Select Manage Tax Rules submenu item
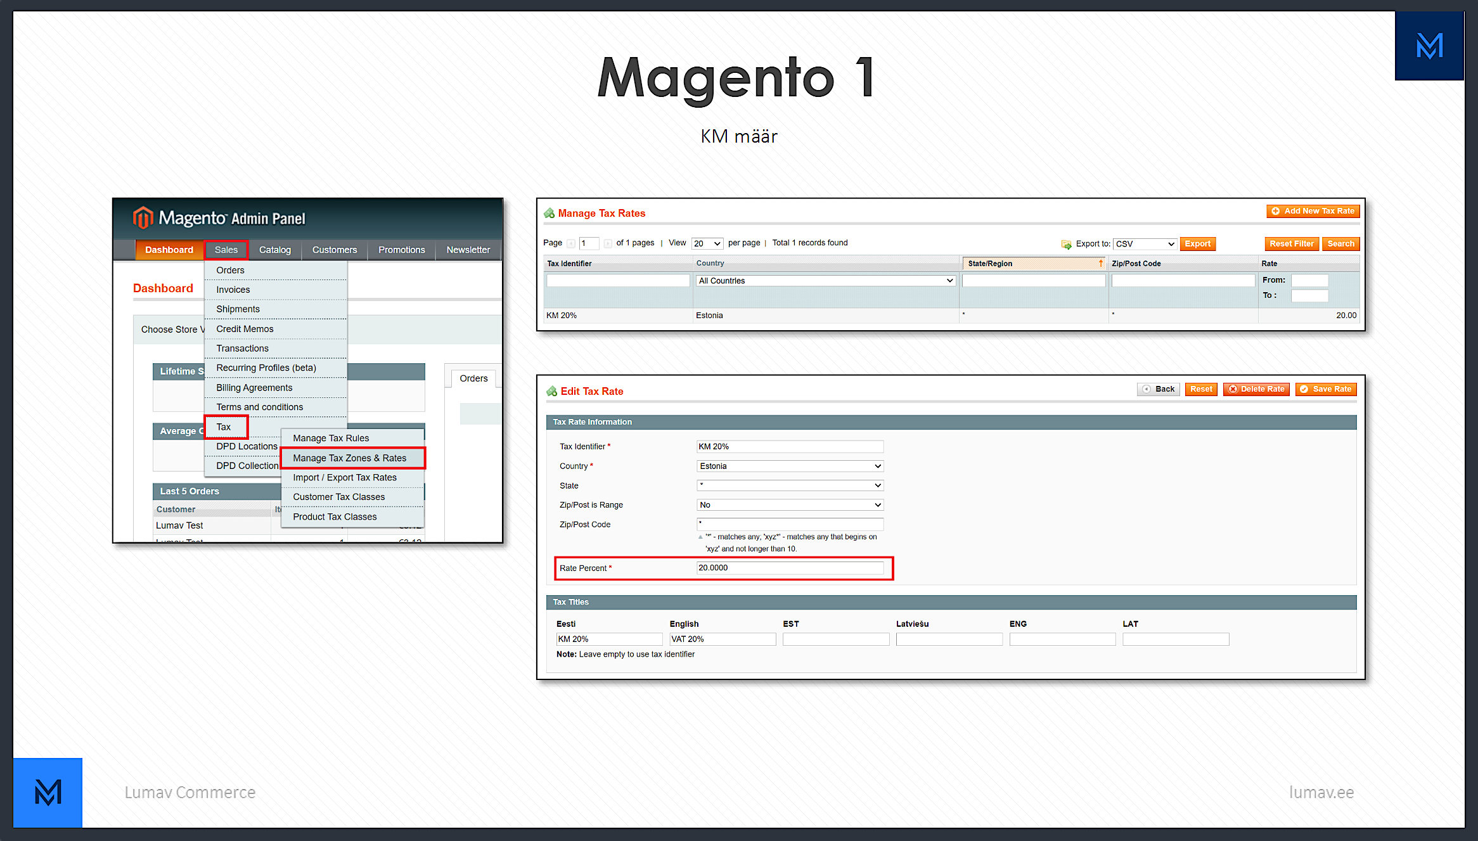This screenshot has width=1478, height=841. (x=353, y=438)
